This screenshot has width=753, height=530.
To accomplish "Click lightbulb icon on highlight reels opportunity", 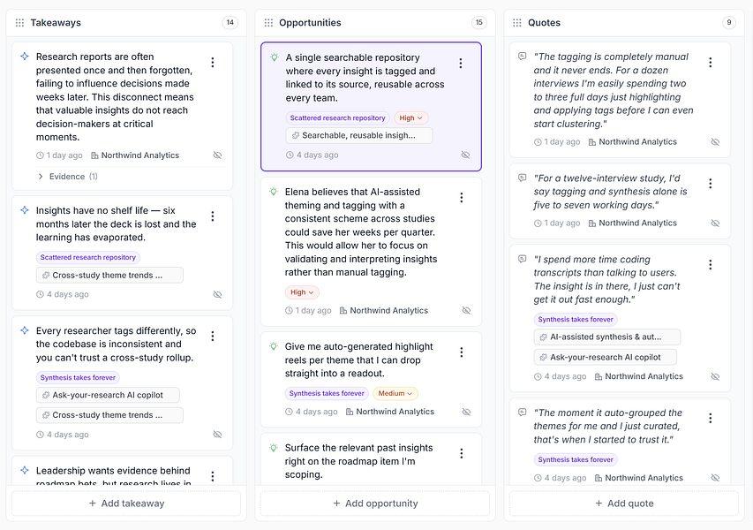I will [x=274, y=346].
